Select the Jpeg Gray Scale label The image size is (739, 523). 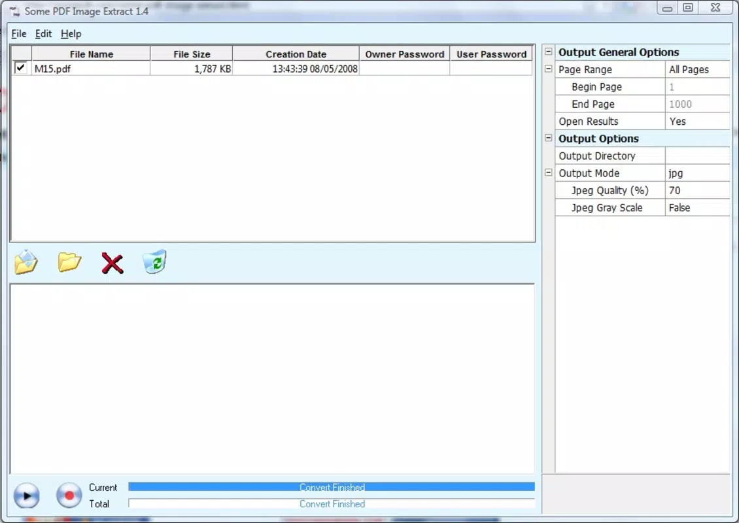point(607,208)
